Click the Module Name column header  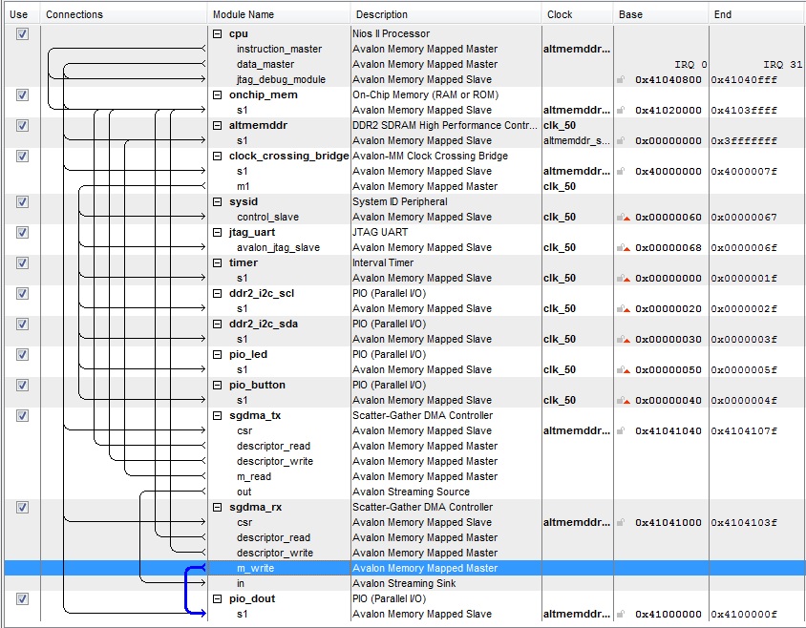point(243,14)
